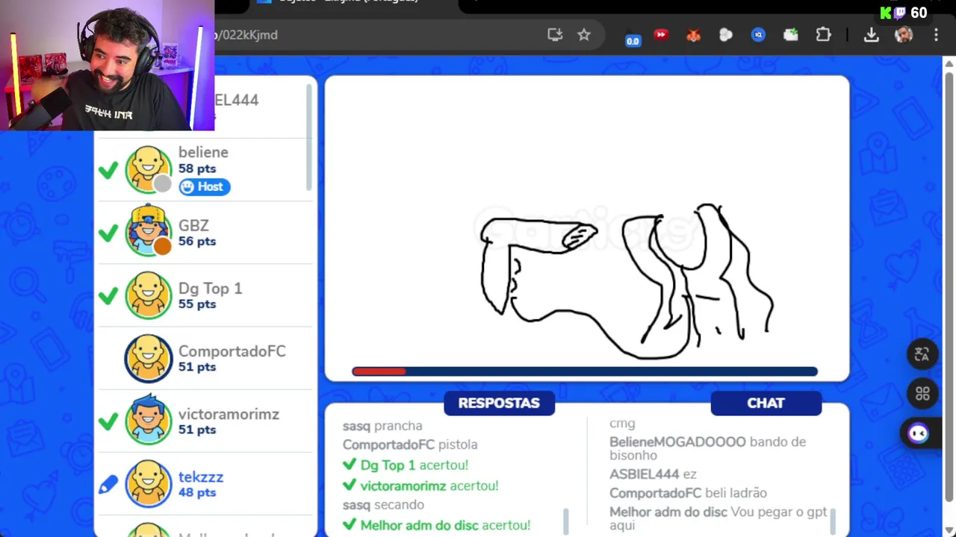Open Chrome three-dot menu
The height and width of the screenshot is (537, 956).
(936, 35)
